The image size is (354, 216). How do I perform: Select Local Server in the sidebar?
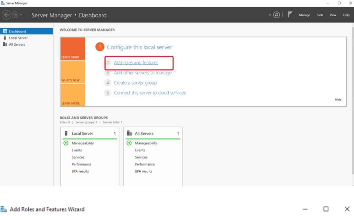[18, 38]
